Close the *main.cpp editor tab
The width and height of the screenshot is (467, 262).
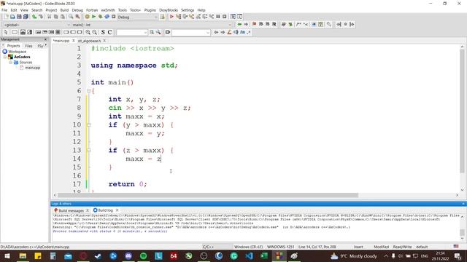(x=74, y=41)
